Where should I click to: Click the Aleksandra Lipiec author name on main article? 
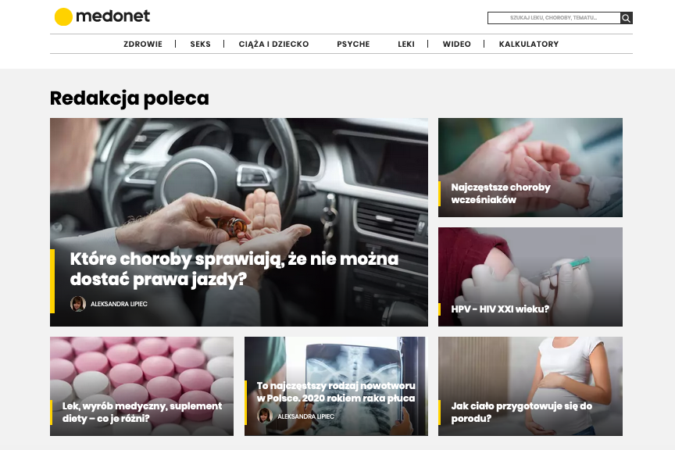tap(119, 304)
